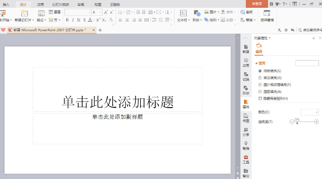
Task: Click the Underline formatting icon
Action: coord(79,20)
